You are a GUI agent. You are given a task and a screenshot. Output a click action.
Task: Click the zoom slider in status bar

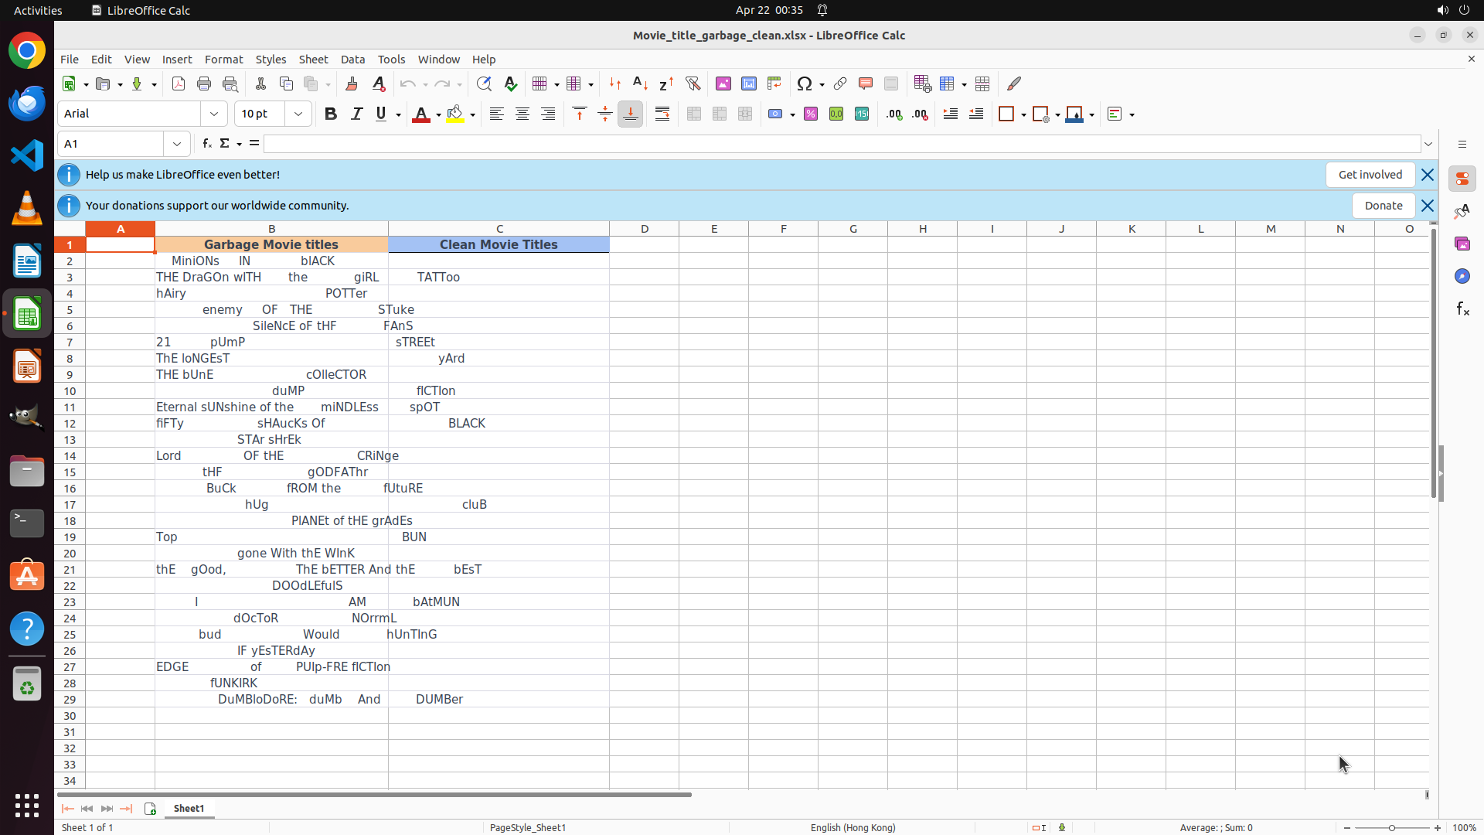[1391, 827]
